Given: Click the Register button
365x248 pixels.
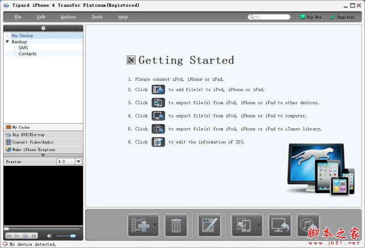Looking at the screenshot, I should click(343, 17).
